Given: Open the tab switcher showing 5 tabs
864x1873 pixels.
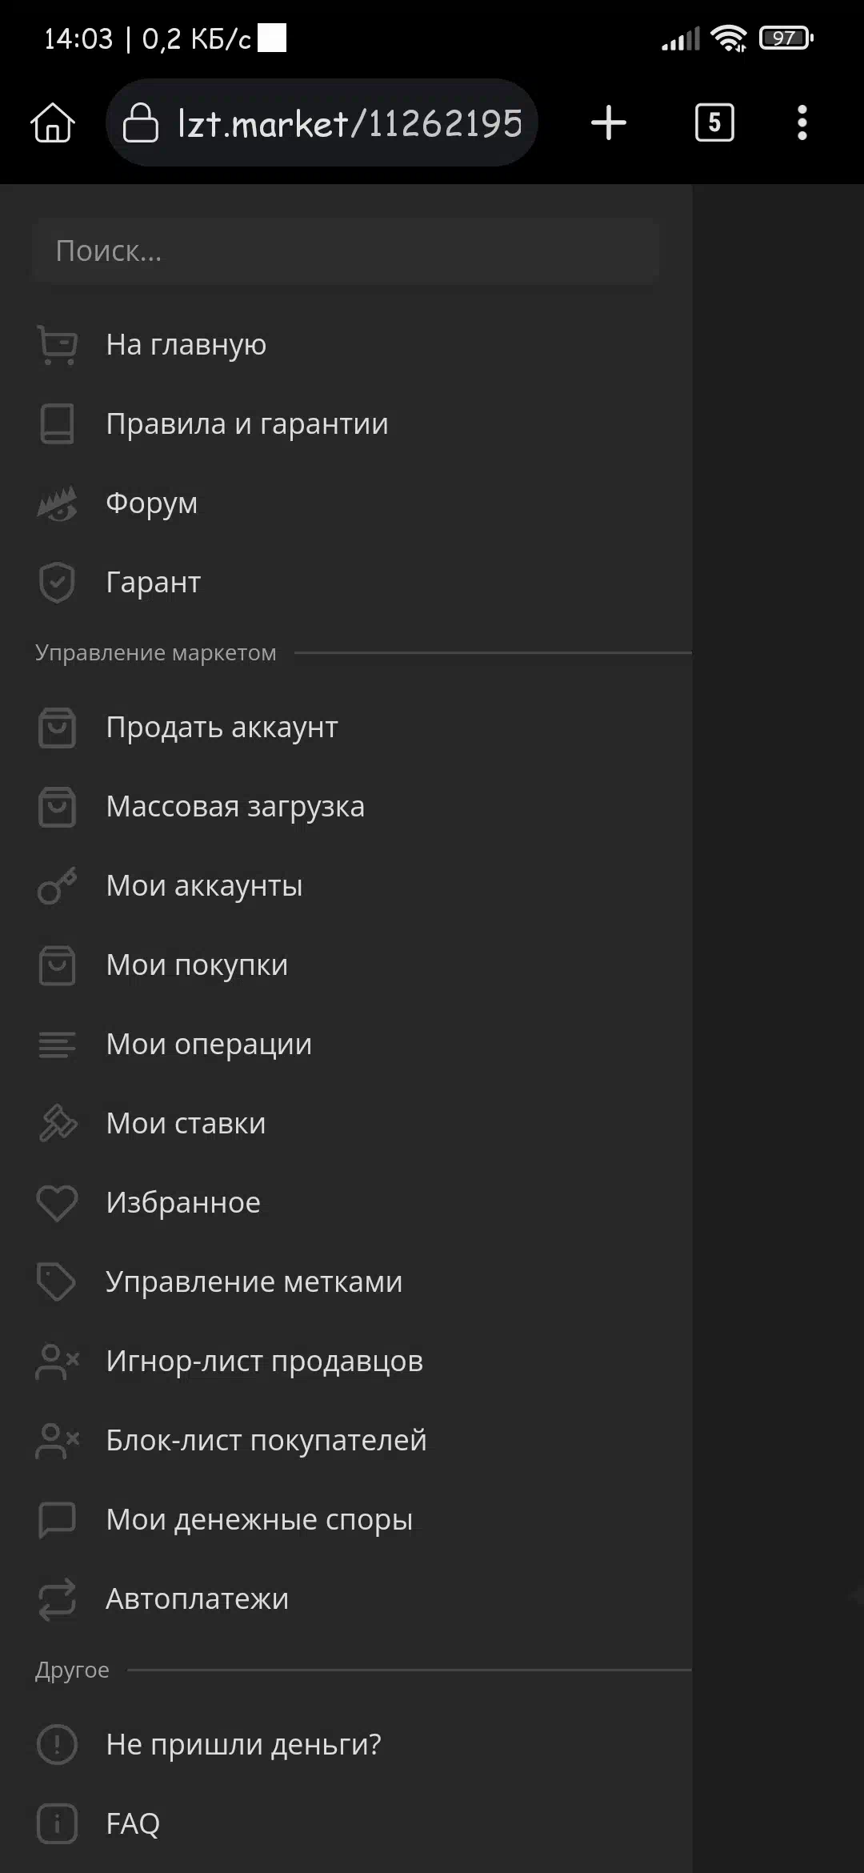Looking at the screenshot, I should click(x=714, y=123).
